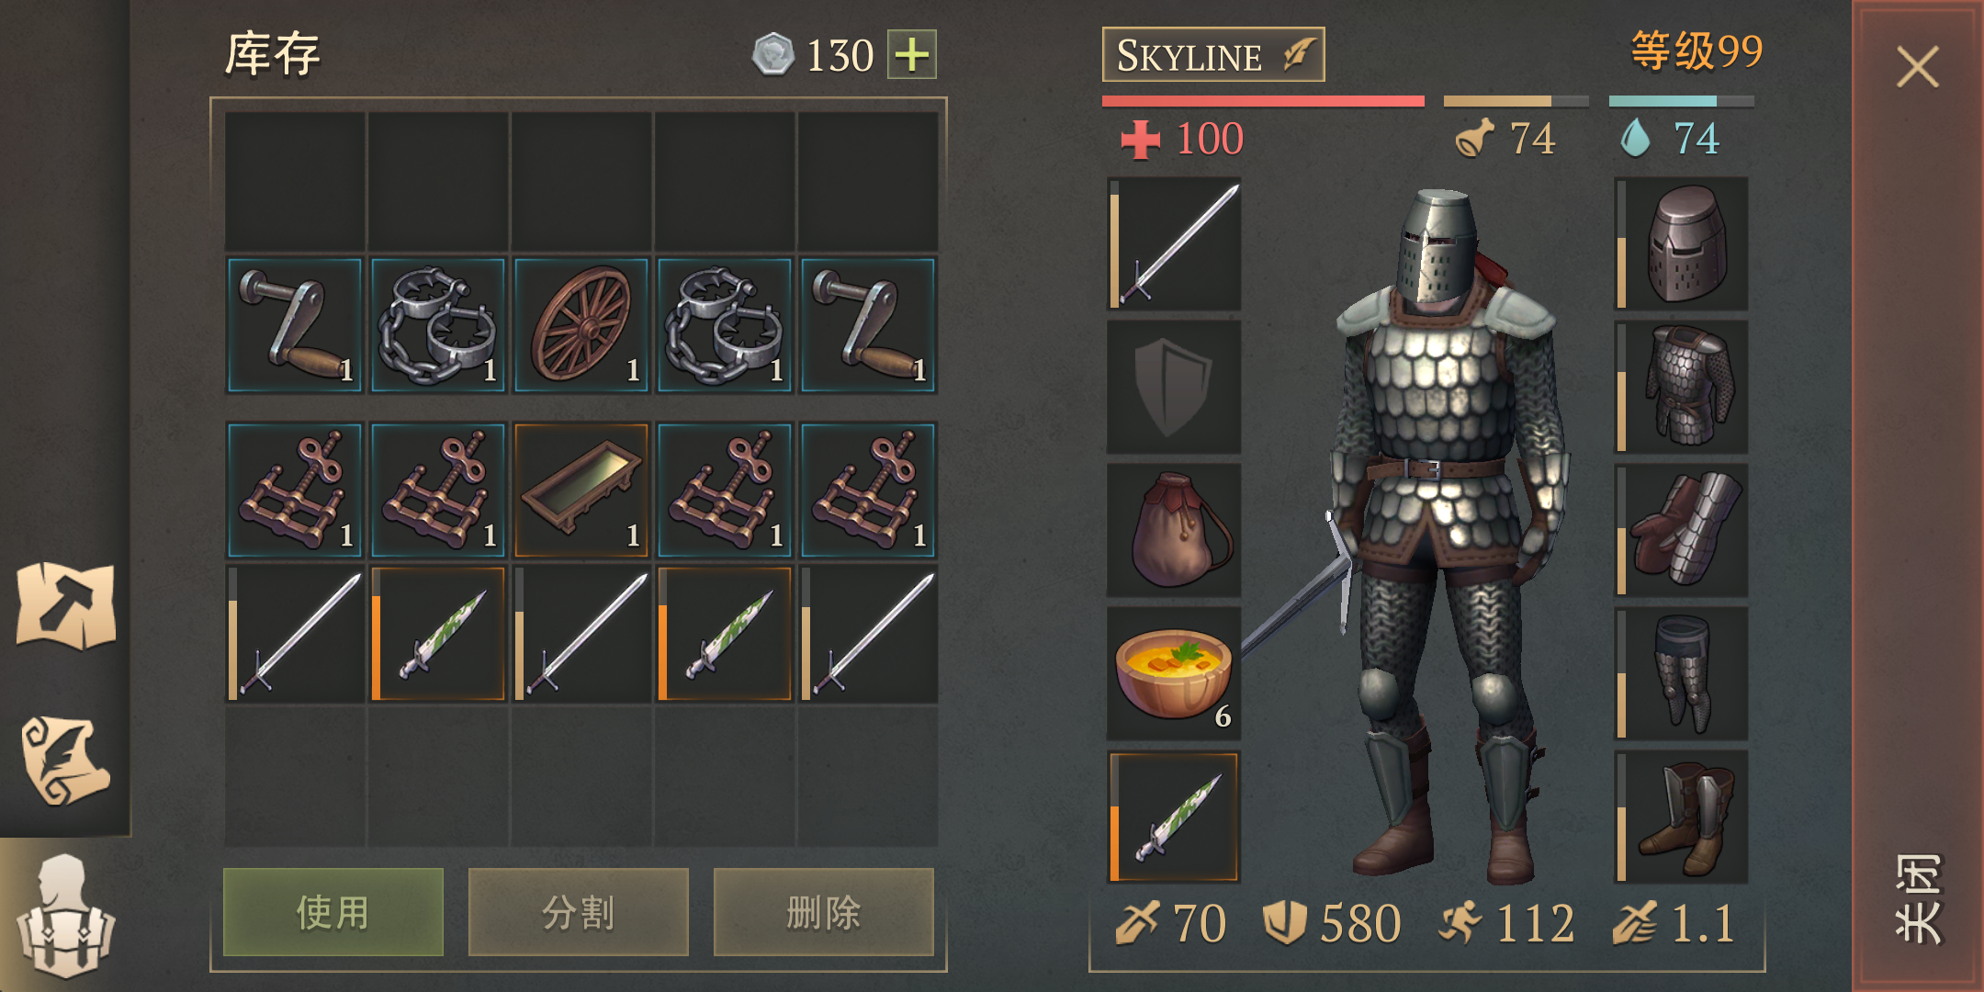Select the equipped gloves slot
Screen dimensions: 1984x992
(1681, 530)
